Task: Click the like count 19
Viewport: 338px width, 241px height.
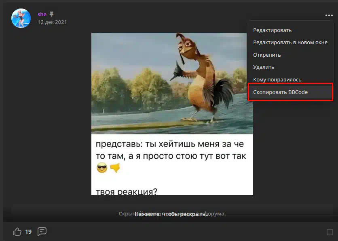Action: click(x=28, y=232)
